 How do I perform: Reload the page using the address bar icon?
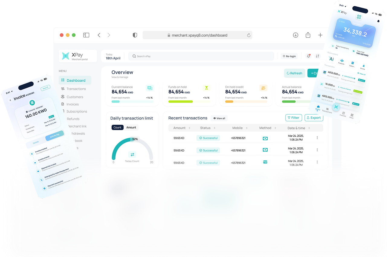coord(249,35)
